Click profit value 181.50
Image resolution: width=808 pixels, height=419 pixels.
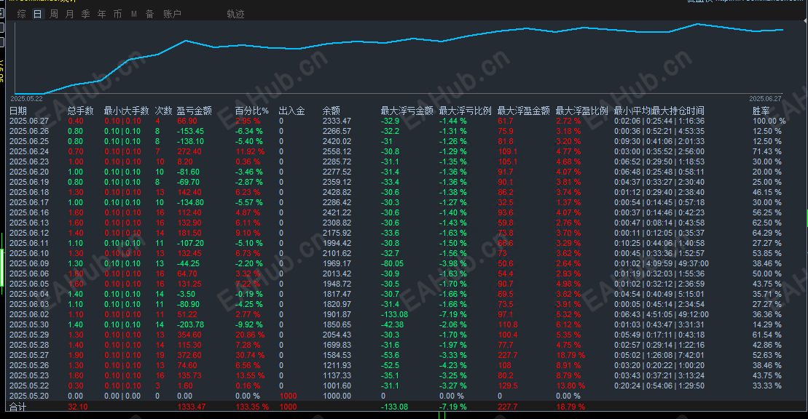click(x=189, y=234)
